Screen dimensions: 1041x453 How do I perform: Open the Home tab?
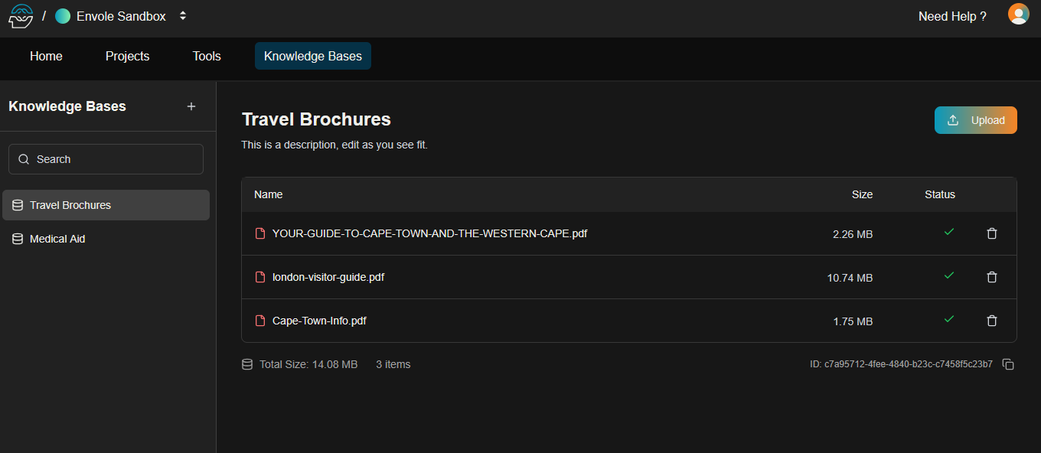(x=46, y=56)
